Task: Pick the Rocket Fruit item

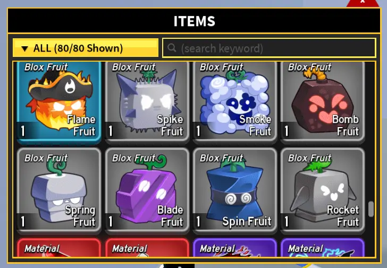Action: point(323,190)
